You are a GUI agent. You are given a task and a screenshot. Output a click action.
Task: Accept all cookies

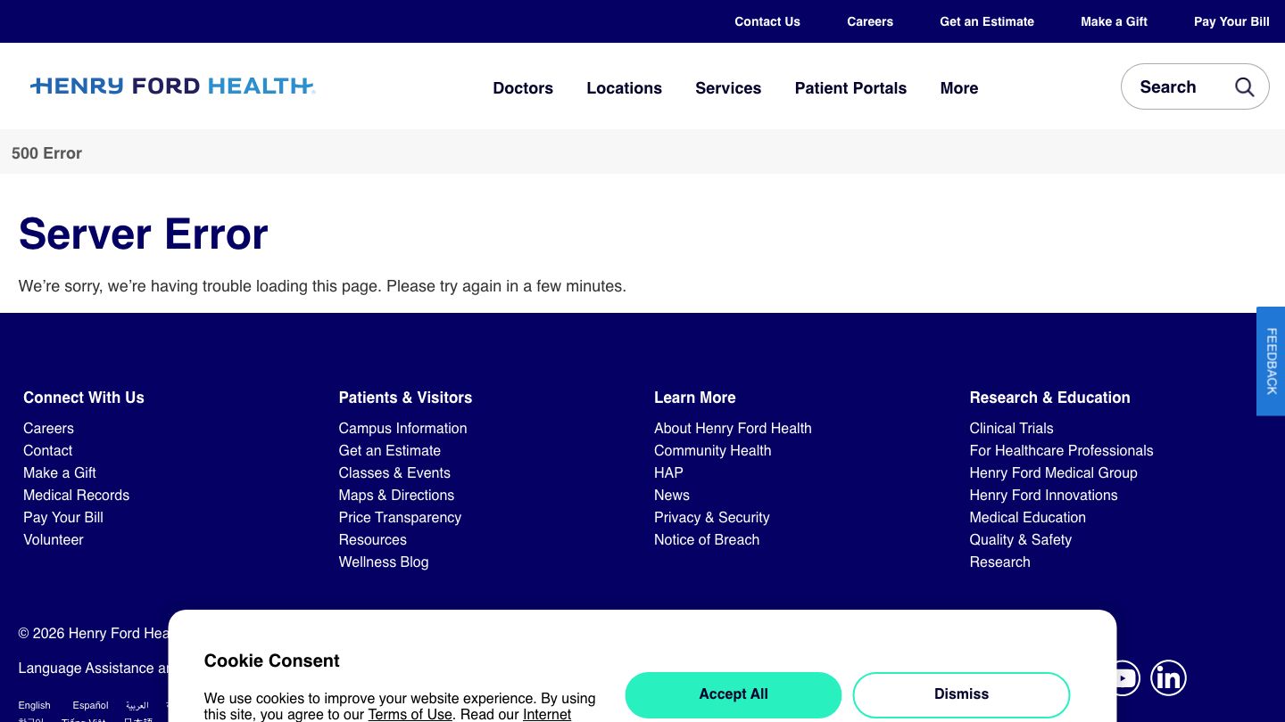[x=733, y=694]
